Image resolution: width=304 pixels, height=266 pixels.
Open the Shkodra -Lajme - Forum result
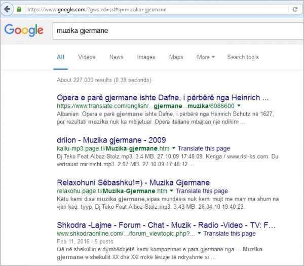tap(166, 225)
